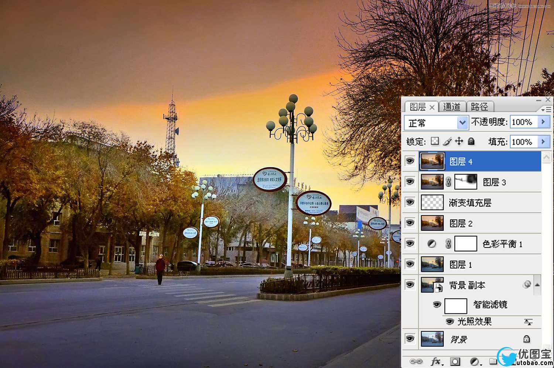This screenshot has height=368, width=554.
Task: Select layer named 图层 3
Action: [x=494, y=182]
